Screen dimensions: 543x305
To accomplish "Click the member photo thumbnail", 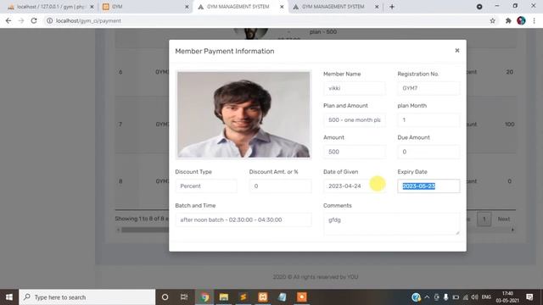I will (244, 114).
